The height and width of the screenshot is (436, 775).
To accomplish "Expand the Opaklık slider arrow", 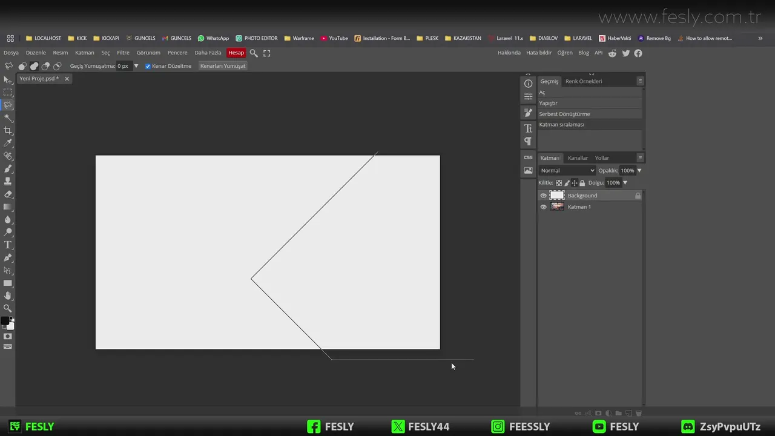I will (x=639, y=171).
